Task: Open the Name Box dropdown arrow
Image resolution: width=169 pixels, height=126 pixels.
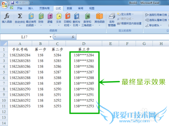Action: pyautogui.click(x=50, y=37)
